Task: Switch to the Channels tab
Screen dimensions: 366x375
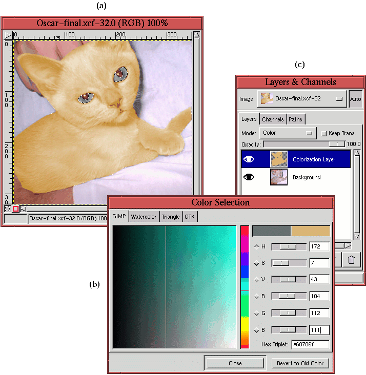Action: 273,119
